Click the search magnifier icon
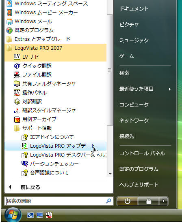This screenshot has width=182, height=223. (109, 201)
